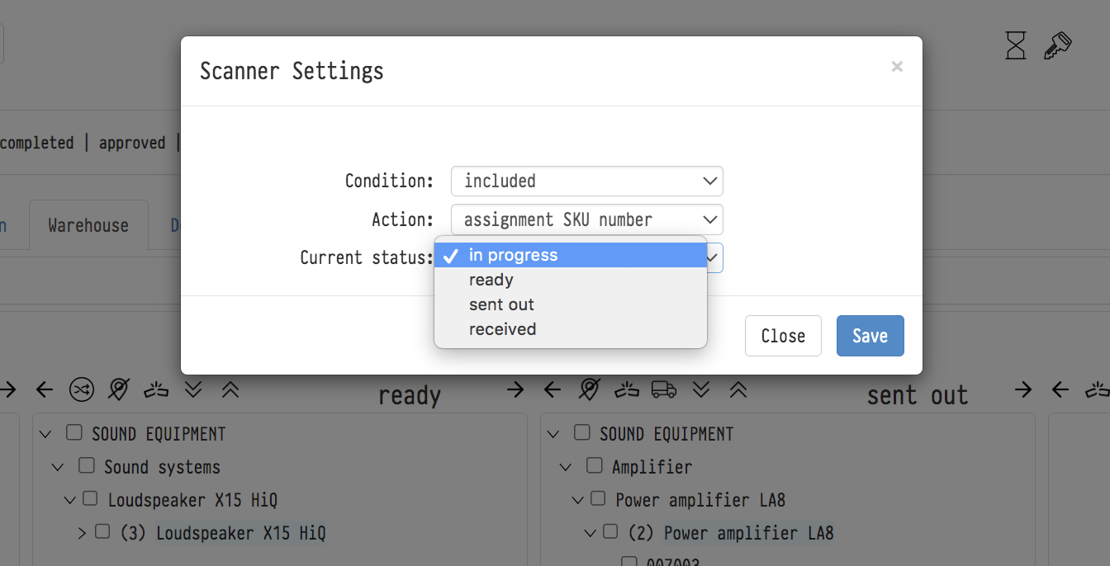Check the (3) Loudspeaker X15 HiQ checkbox
Screen dimensions: 1110x566
[102, 532]
